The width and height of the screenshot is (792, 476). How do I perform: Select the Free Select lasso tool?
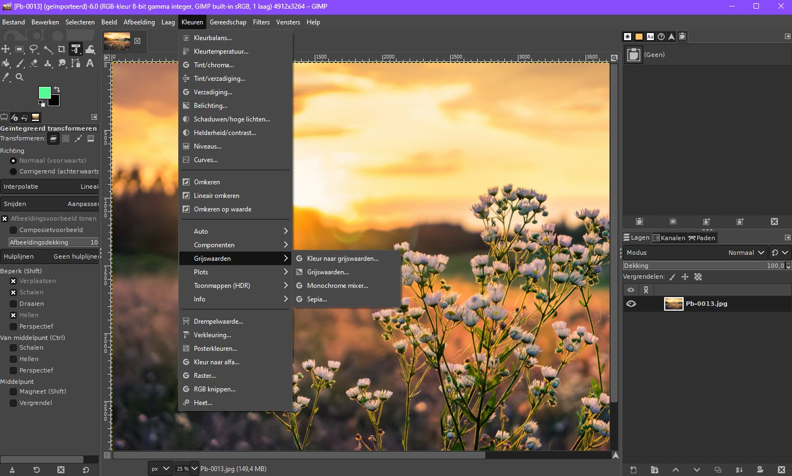pos(34,49)
